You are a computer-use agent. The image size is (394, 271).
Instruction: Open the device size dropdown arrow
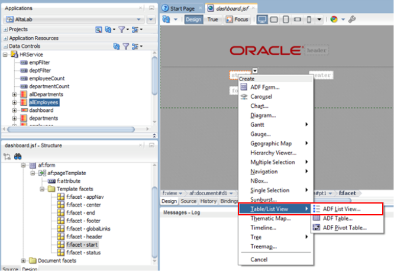[x=319, y=20]
